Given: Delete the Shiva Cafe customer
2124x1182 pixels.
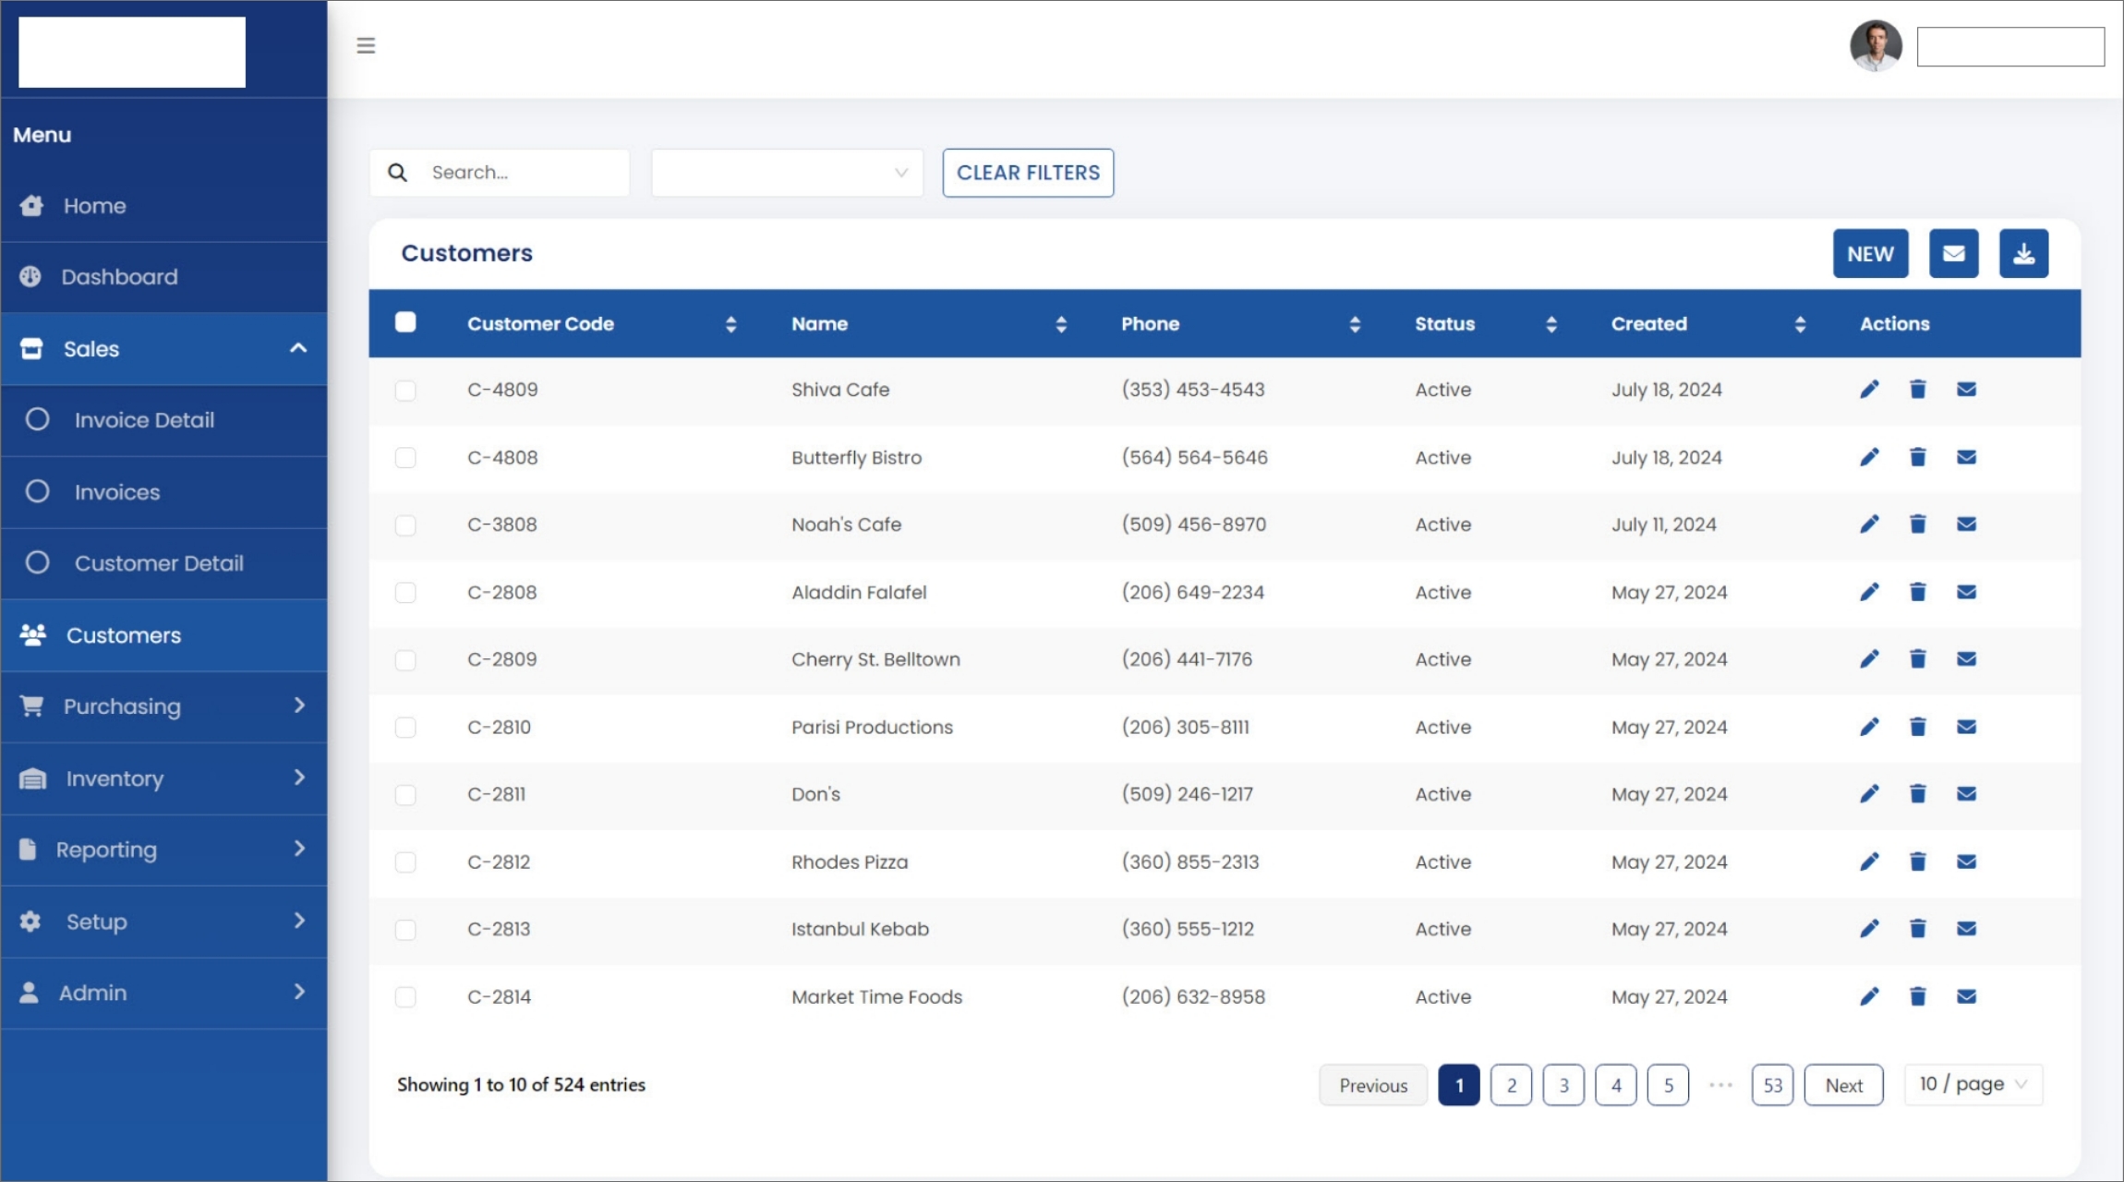Looking at the screenshot, I should (1918, 390).
